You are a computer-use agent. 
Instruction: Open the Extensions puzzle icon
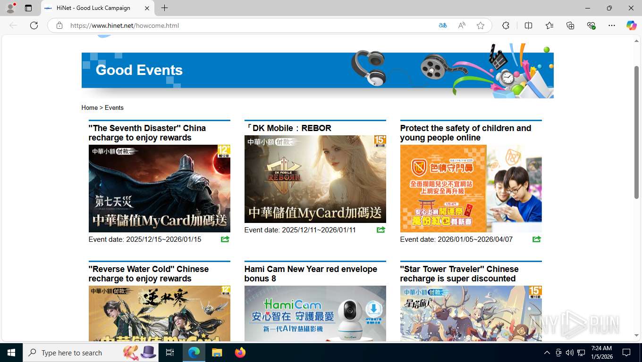pos(506,25)
